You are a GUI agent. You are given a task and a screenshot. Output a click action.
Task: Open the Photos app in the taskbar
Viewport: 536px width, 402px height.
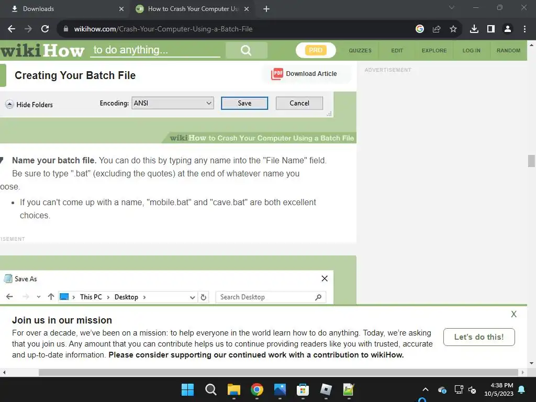(x=280, y=389)
